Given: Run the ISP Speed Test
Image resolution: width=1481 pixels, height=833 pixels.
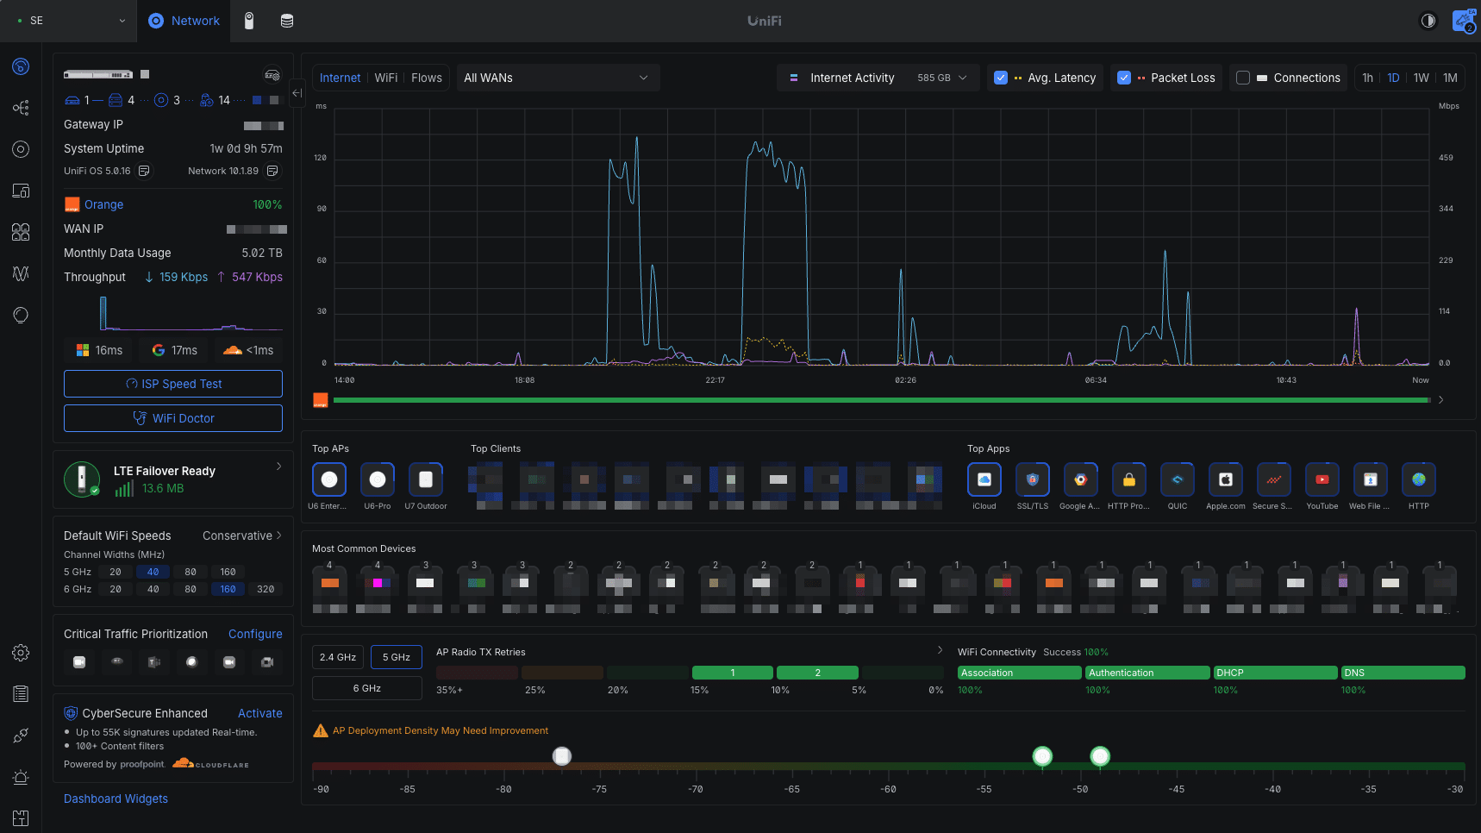Looking at the screenshot, I should tap(172, 384).
